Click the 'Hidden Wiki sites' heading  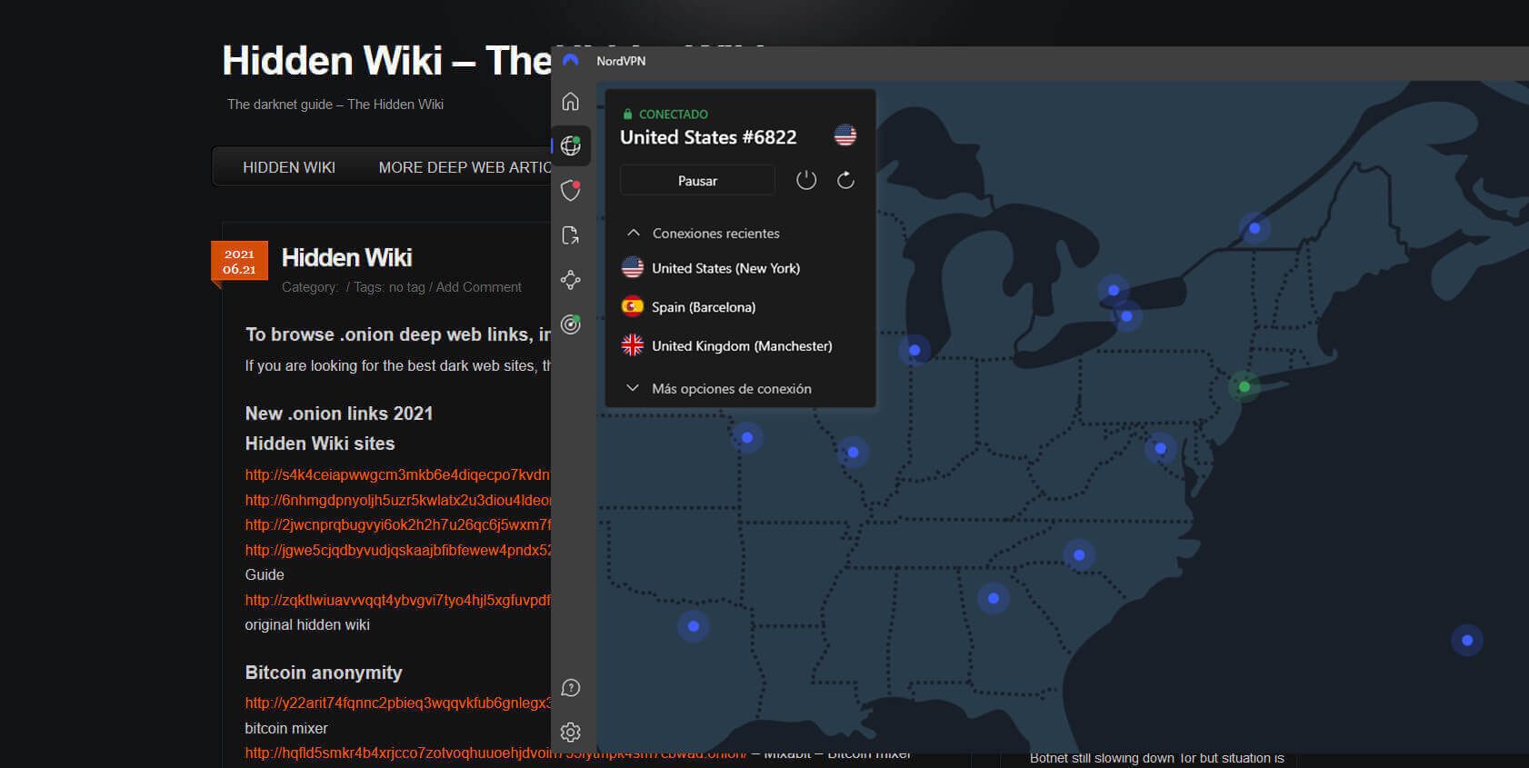click(320, 444)
